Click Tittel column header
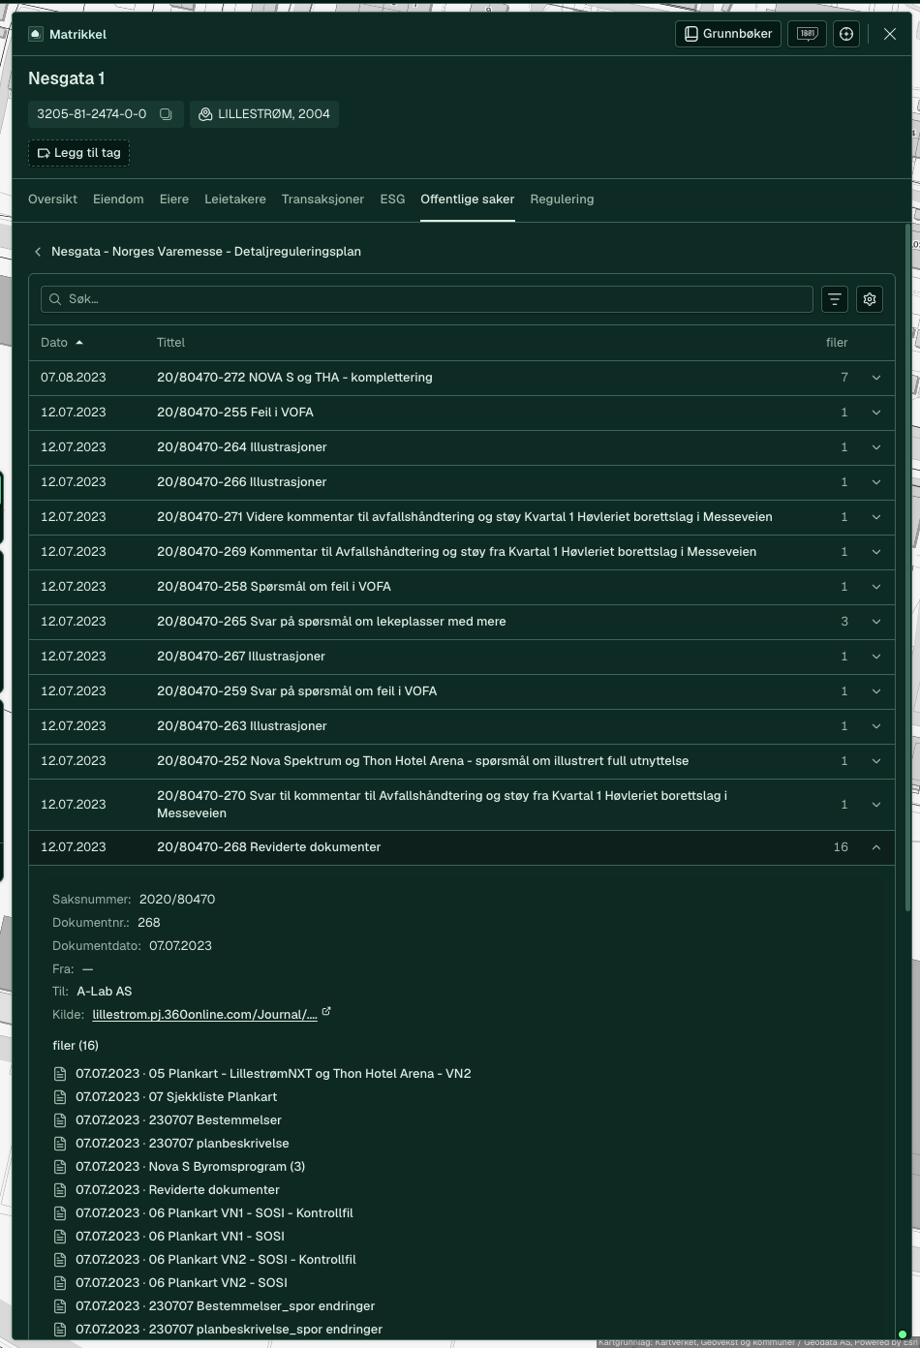The width and height of the screenshot is (920, 1348). click(x=170, y=343)
